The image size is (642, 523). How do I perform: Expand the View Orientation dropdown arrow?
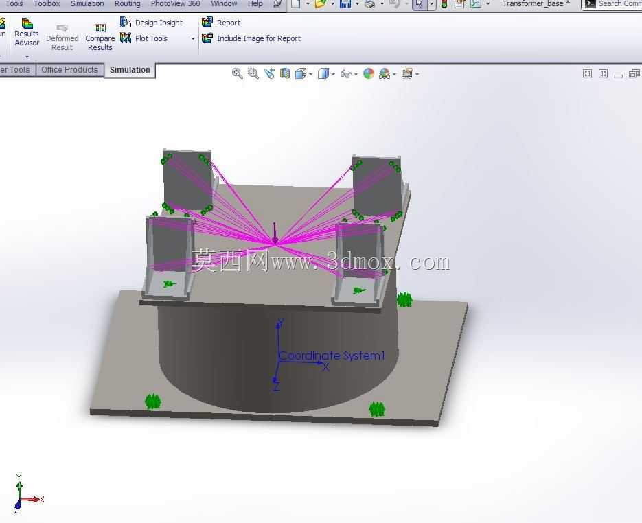click(311, 75)
